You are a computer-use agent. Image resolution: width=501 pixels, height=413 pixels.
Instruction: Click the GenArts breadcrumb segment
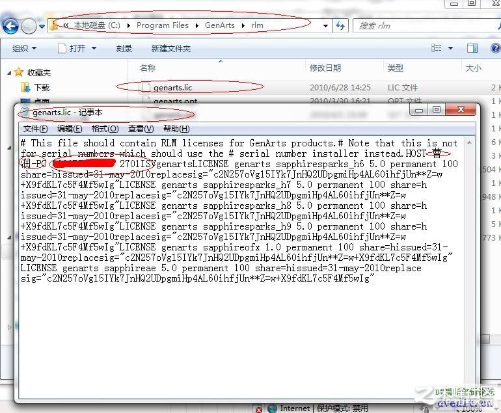coord(219,25)
